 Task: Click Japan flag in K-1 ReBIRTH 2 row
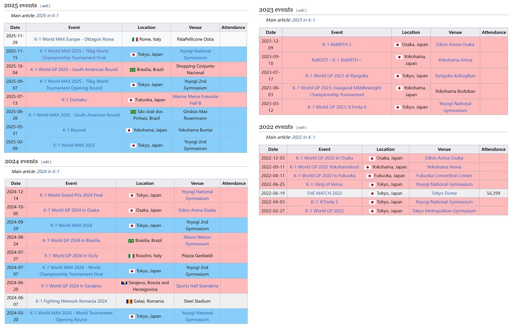tap(397, 45)
